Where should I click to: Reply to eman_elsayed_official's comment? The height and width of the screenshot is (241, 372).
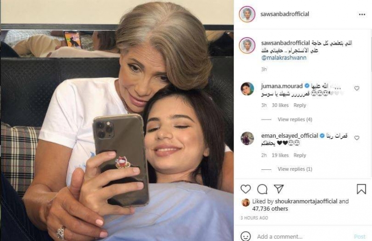(x=300, y=155)
